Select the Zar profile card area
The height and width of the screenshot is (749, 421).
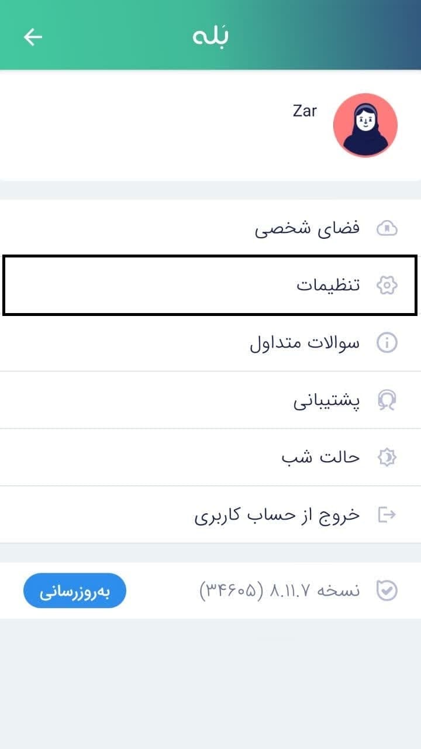210,125
